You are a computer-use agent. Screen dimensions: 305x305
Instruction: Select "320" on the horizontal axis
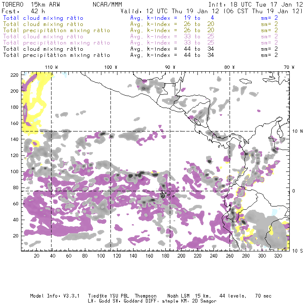point(278,256)
